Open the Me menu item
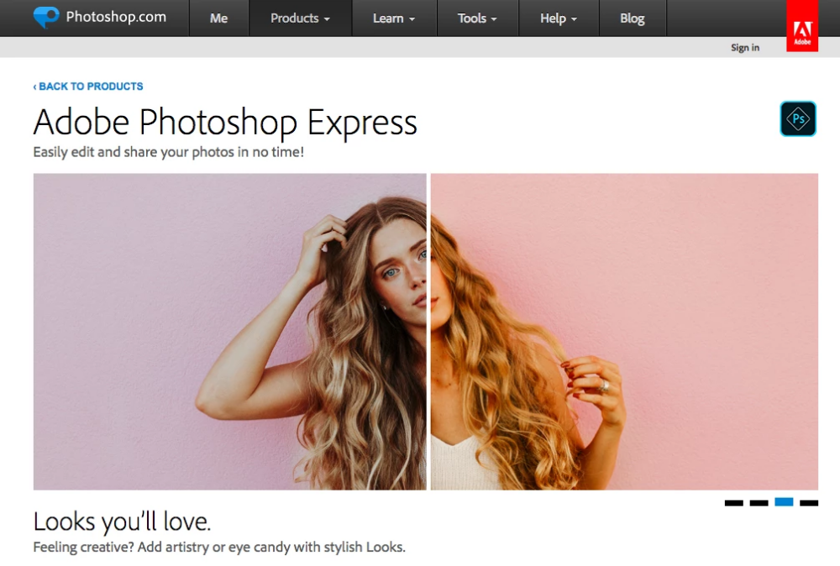The width and height of the screenshot is (840, 566). 218,18
